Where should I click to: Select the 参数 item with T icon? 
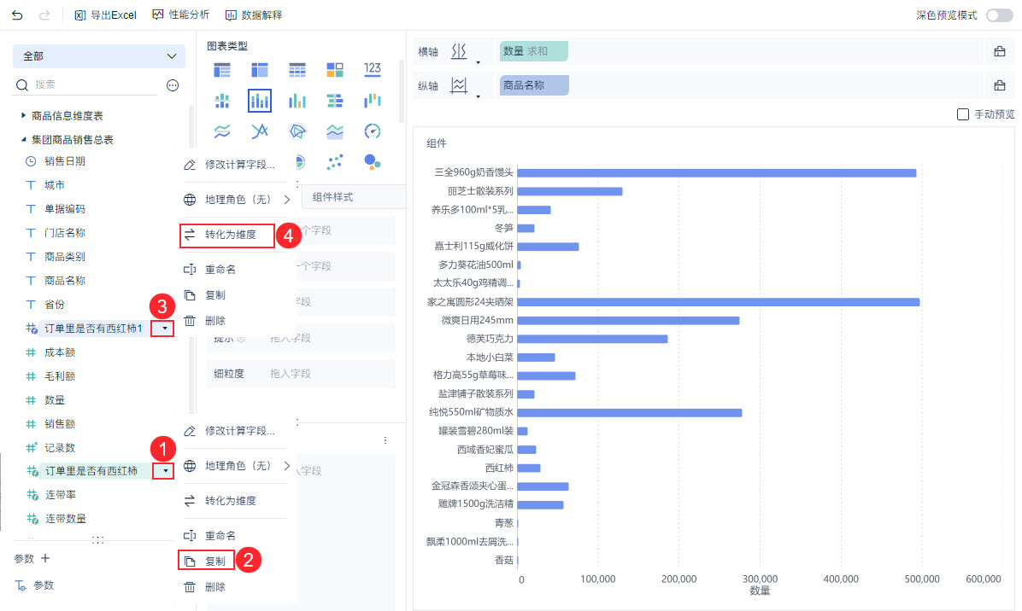[x=35, y=585]
